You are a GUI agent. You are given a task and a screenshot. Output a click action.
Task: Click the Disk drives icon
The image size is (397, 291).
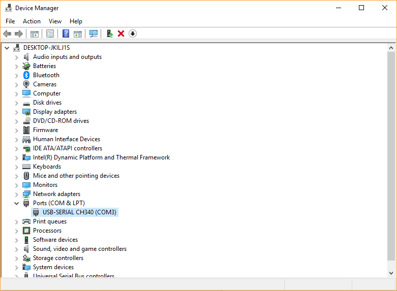(x=26, y=103)
